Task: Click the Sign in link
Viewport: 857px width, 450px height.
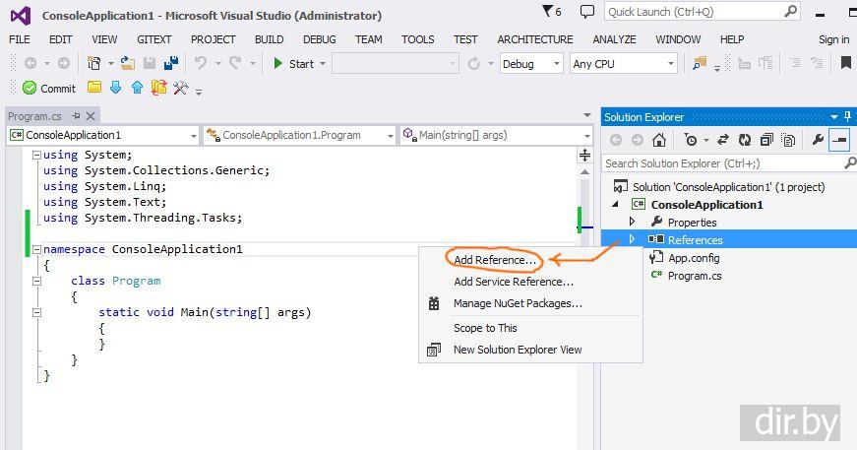Action: tap(833, 39)
